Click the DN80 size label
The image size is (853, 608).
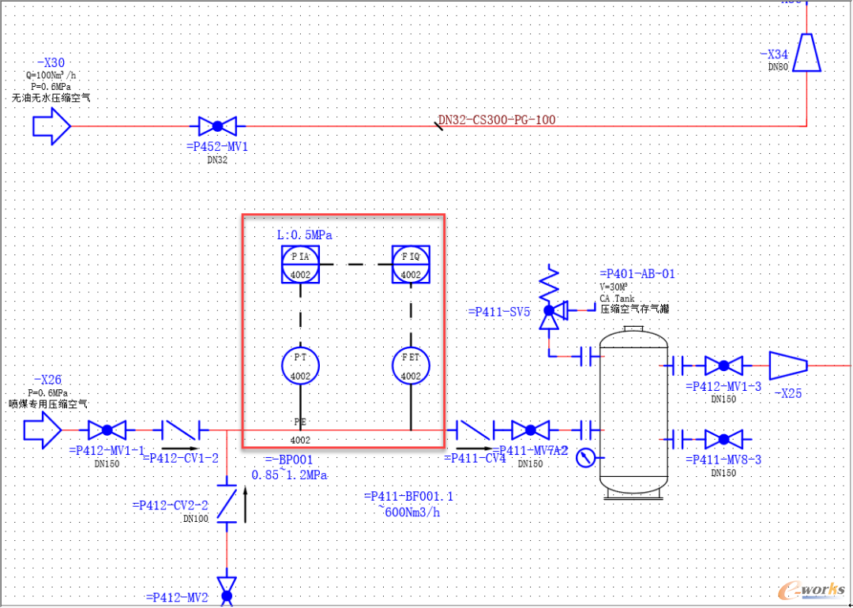778,67
